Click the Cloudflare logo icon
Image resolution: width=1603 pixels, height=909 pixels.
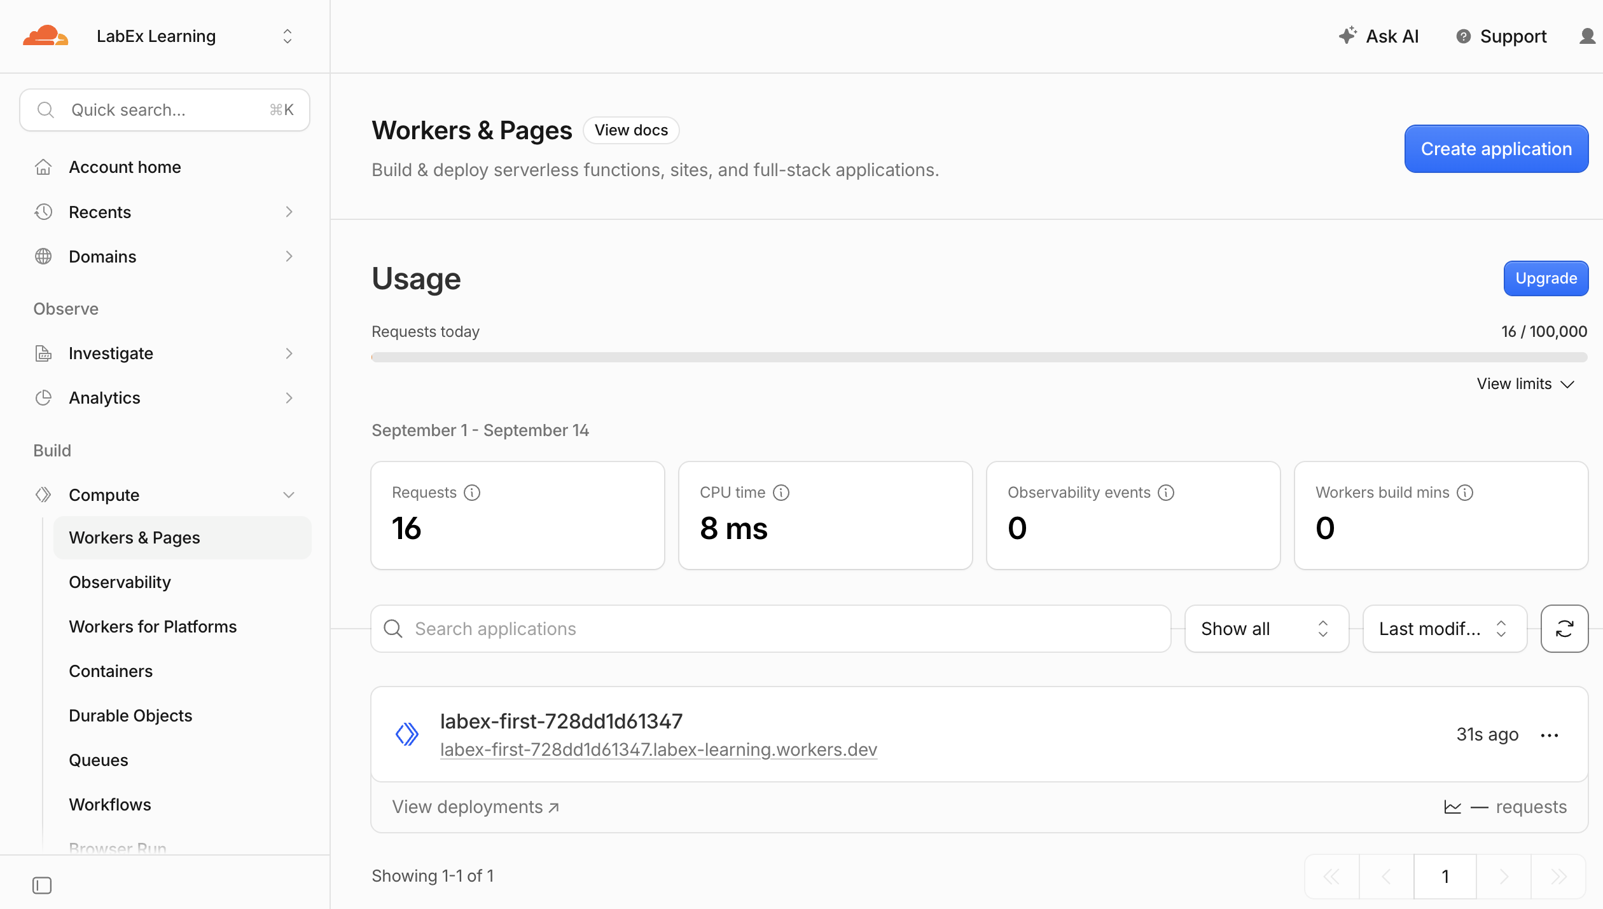[x=45, y=36]
